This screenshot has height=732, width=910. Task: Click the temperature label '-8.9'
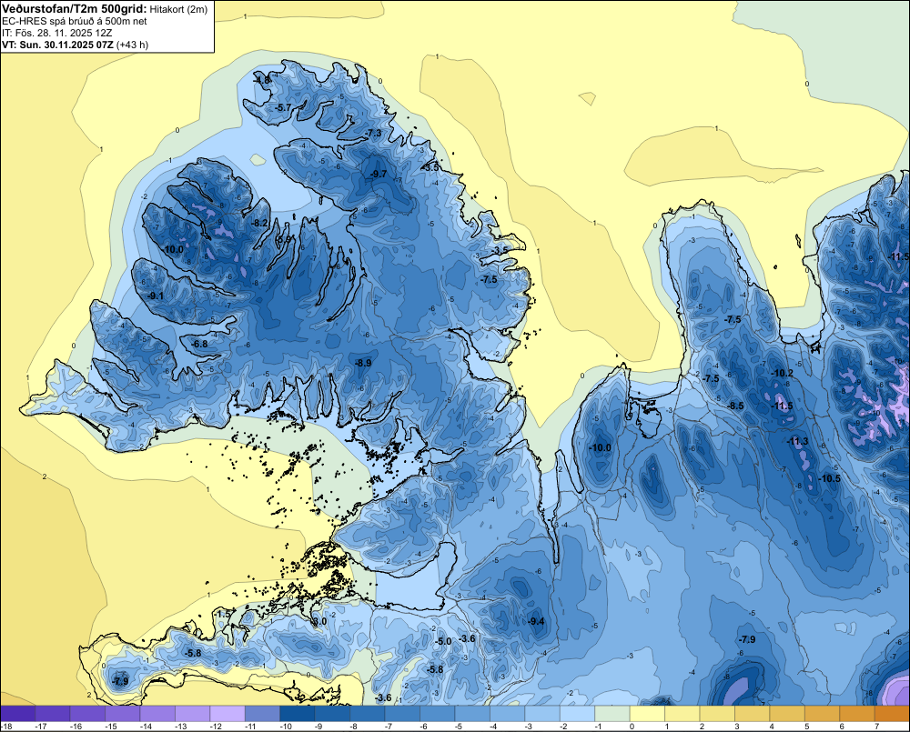pyautogui.click(x=363, y=363)
